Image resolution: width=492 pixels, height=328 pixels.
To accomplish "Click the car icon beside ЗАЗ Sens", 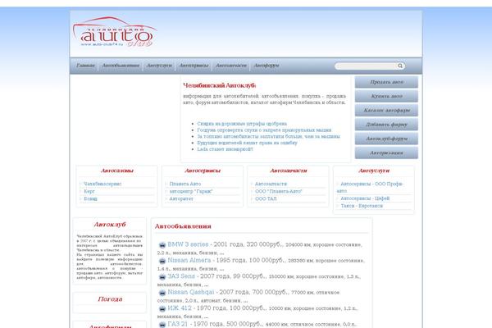I will (x=162, y=277).
